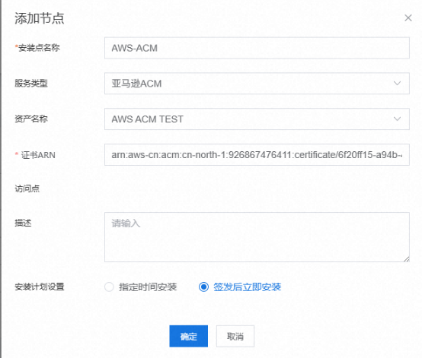The width and height of the screenshot is (422, 358).
Task: Open the 亚马逊ACM service type combo box
Action: click(x=257, y=84)
